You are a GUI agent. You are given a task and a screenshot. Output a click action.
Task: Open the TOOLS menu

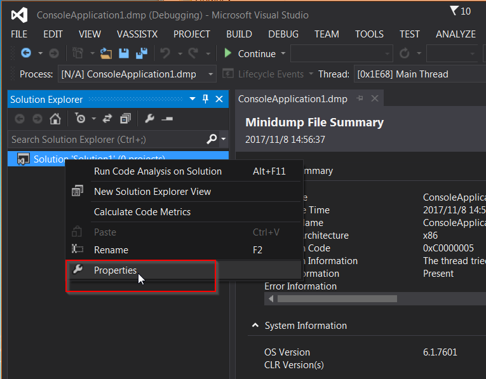[x=369, y=34]
